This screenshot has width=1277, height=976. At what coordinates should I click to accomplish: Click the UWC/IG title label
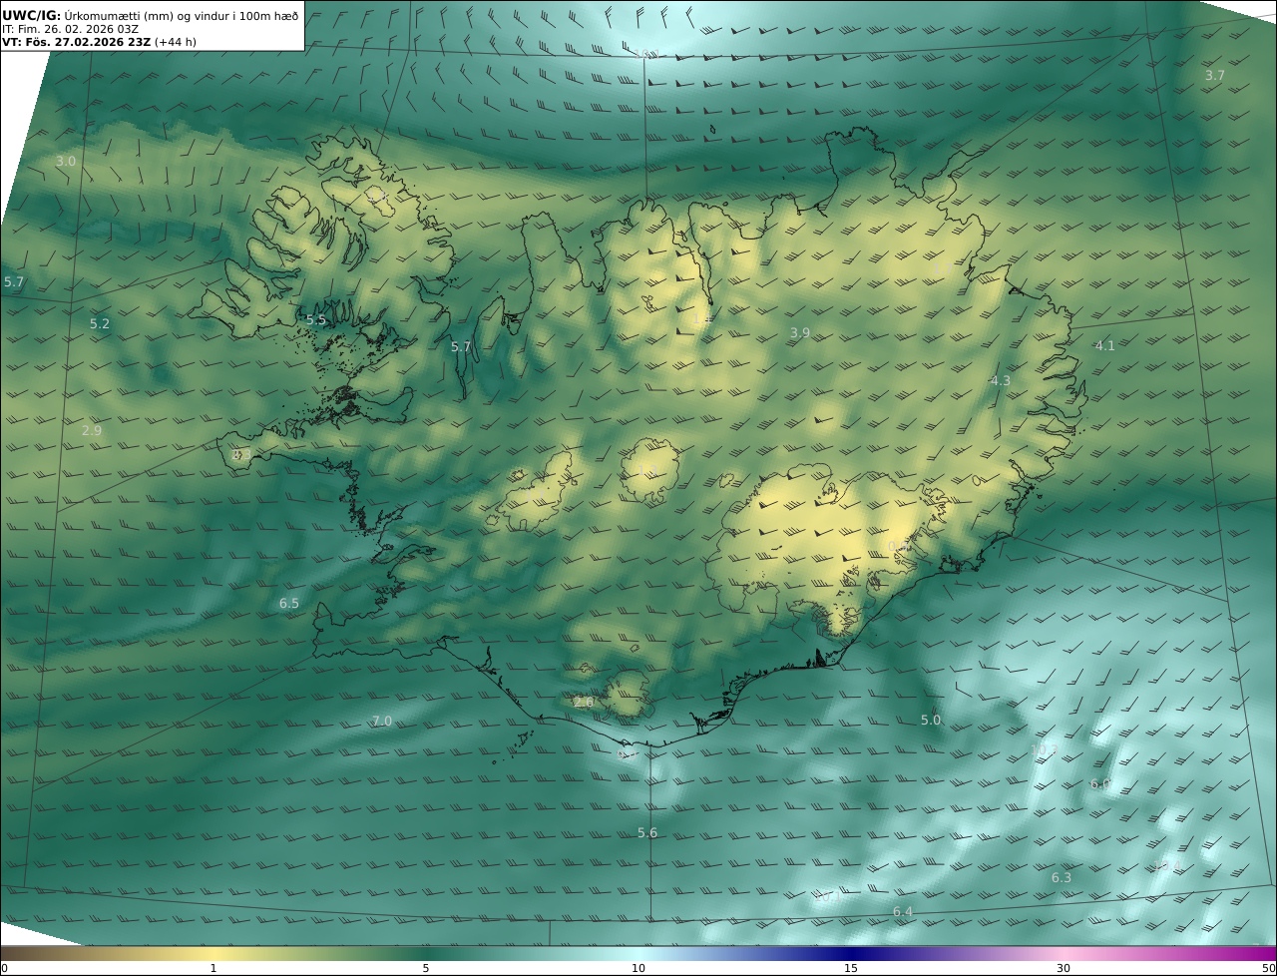pyautogui.click(x=32, y=15)
